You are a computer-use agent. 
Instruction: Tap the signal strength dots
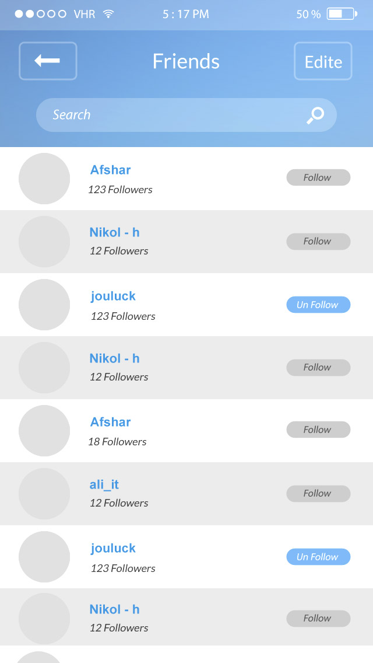40,14
